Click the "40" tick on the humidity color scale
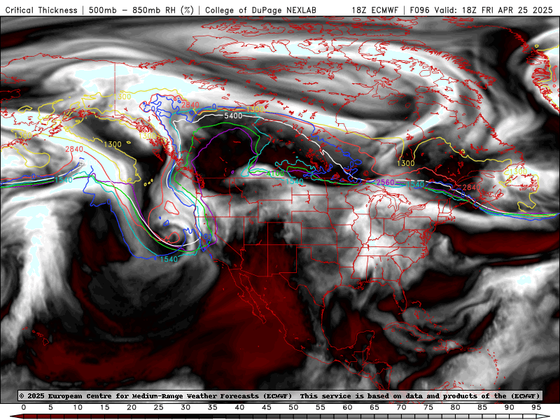 [x=239, y=407]
